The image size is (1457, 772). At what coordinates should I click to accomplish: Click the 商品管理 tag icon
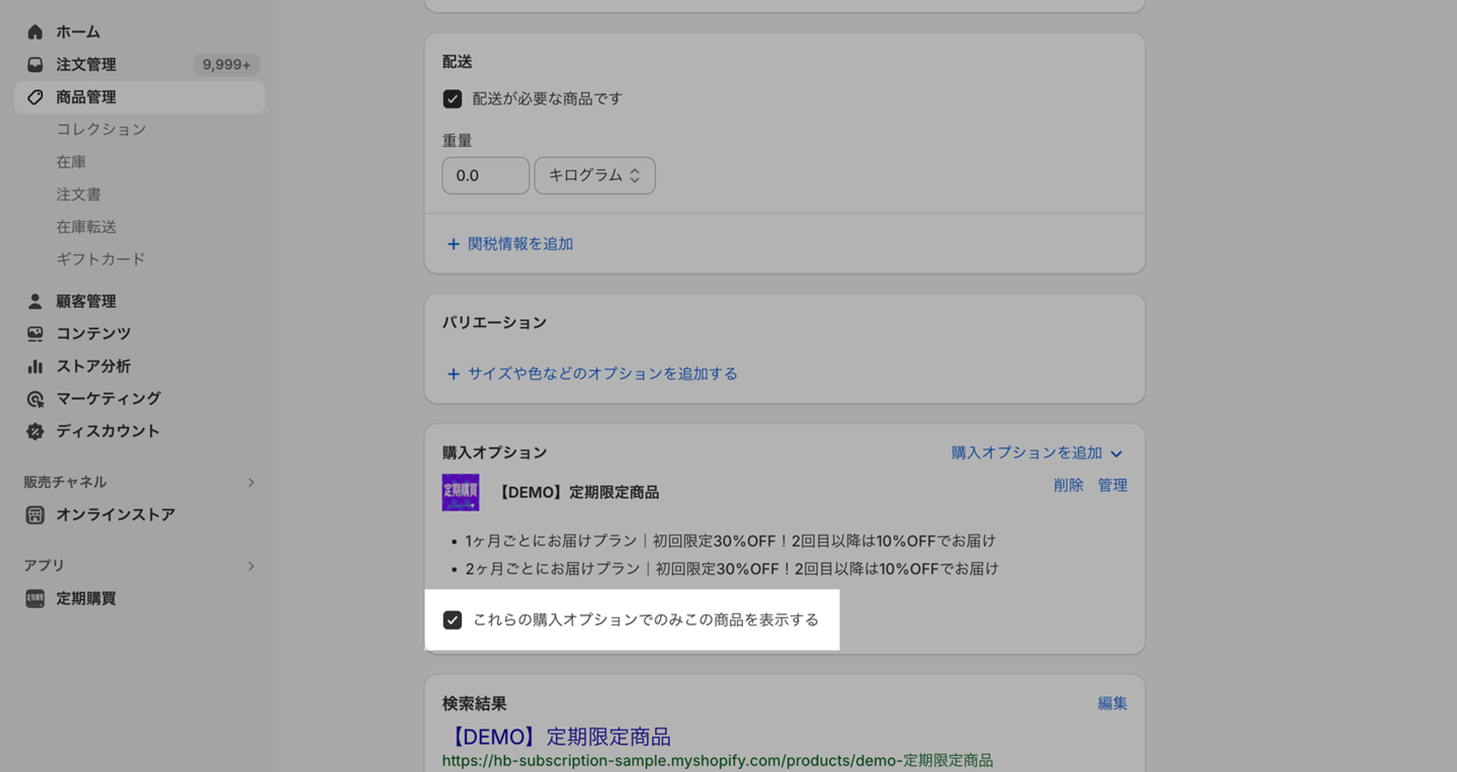pos(35,98)
